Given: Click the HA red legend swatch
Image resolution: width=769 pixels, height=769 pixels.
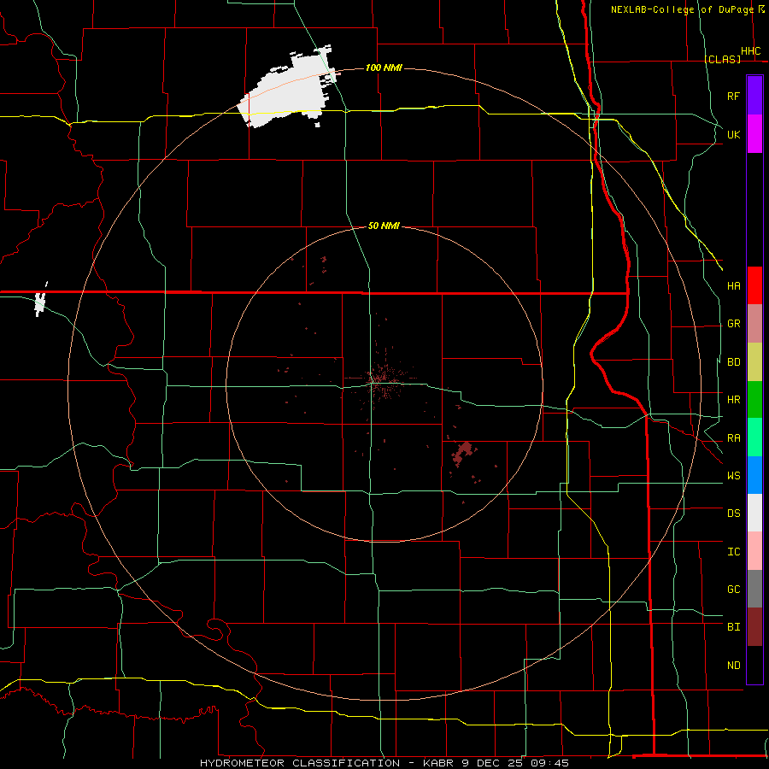Looking at the screenshot, I should [754, 285].
